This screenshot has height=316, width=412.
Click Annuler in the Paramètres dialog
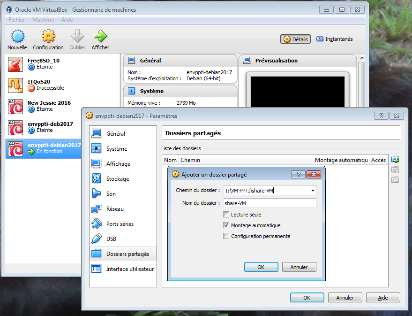(345, 298)
